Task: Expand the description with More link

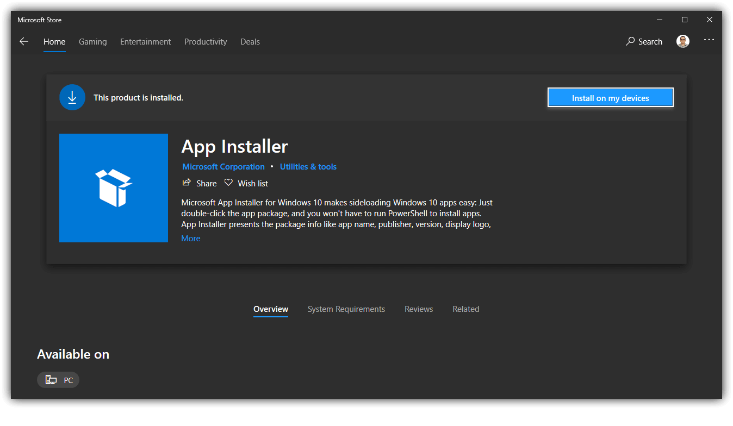Action: (191, 239)
